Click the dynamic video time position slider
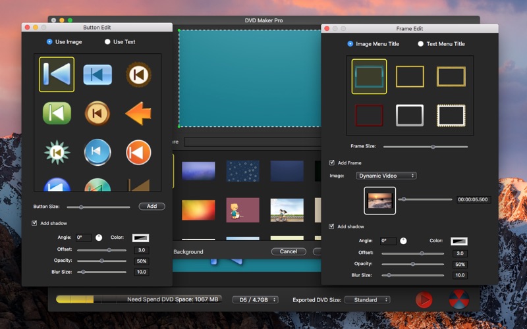This screenshot has width=527, height=329. point(425,199)
